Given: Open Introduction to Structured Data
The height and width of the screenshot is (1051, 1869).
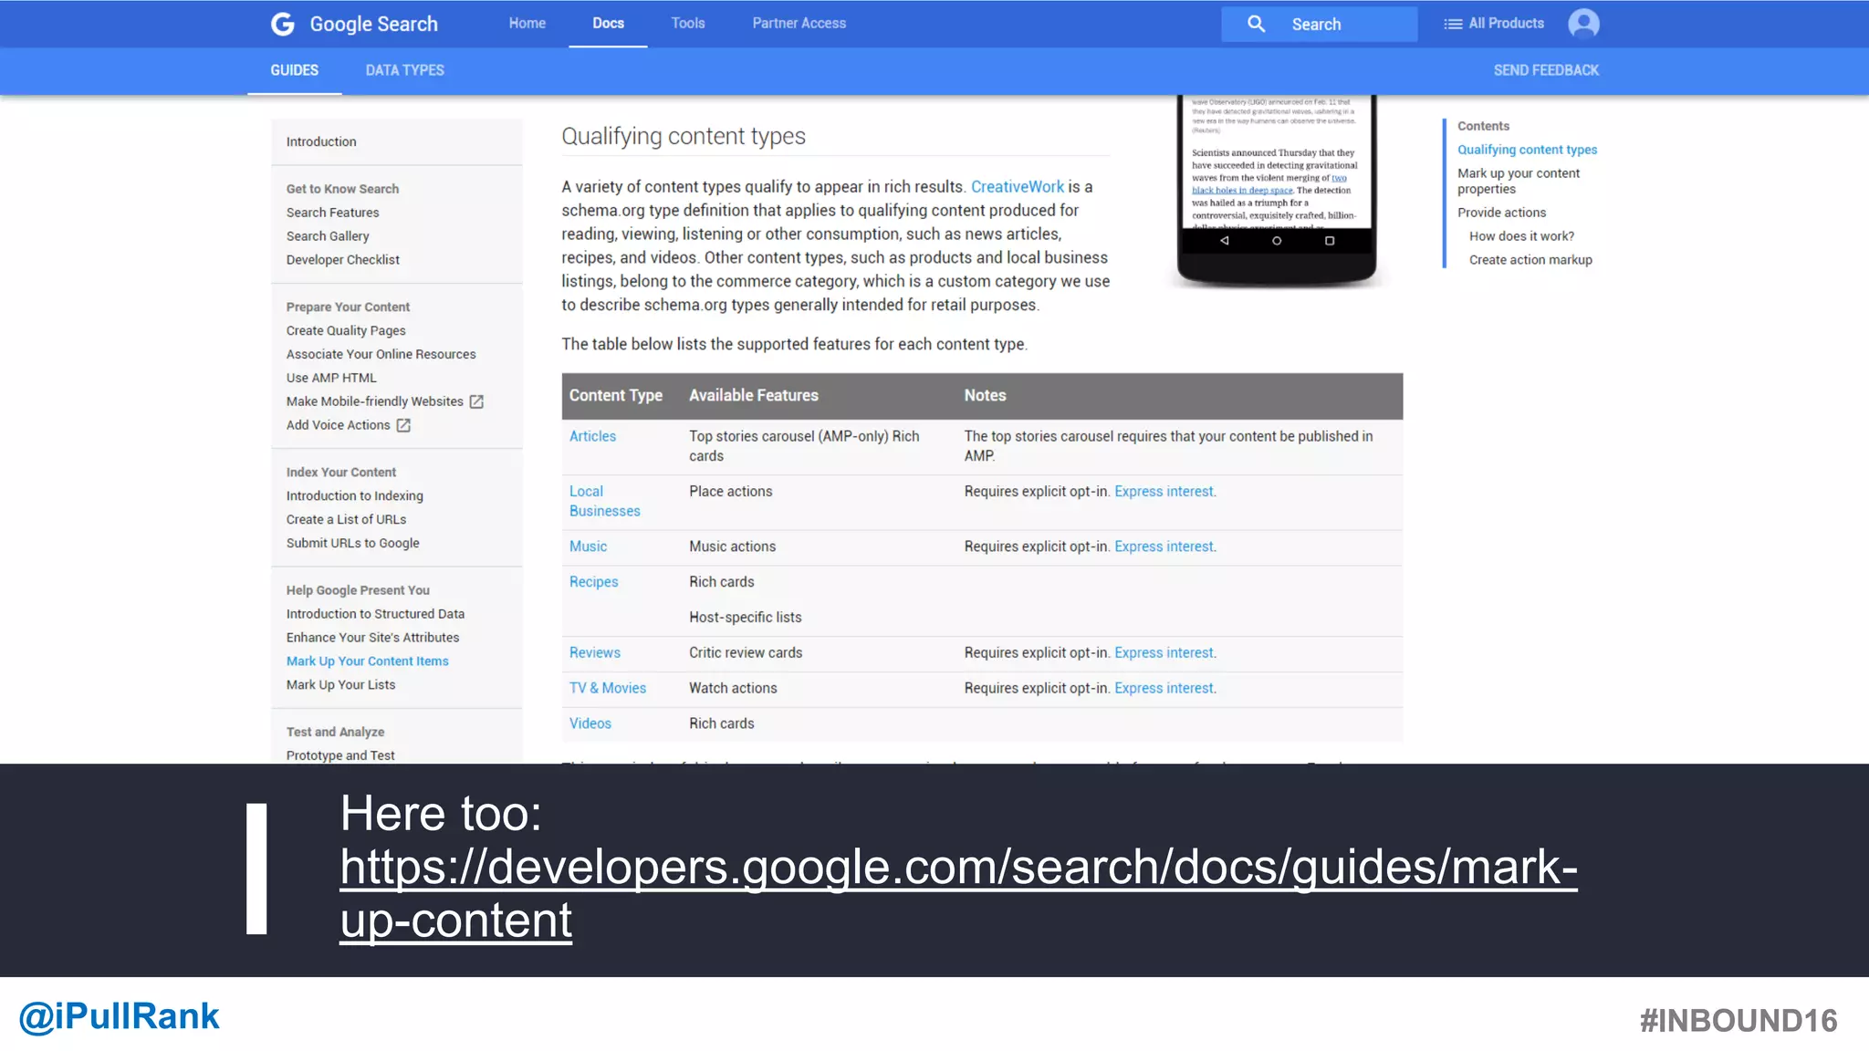Looking at the screenshot, I should tap(375, 614).
